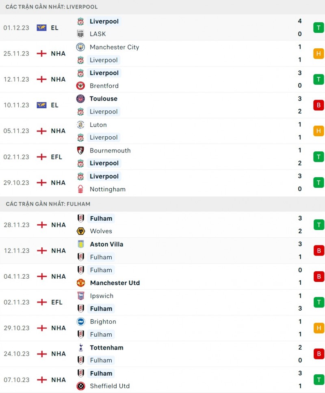This screenshot has width=325, height=393.
Task: Click the Manchester City crest icon
Action: click(80, 47)
